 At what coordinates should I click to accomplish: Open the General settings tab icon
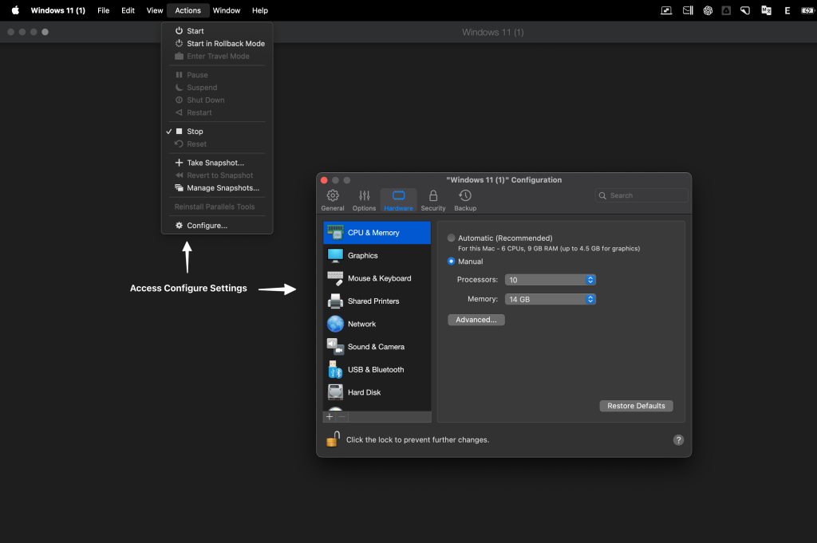333,196
